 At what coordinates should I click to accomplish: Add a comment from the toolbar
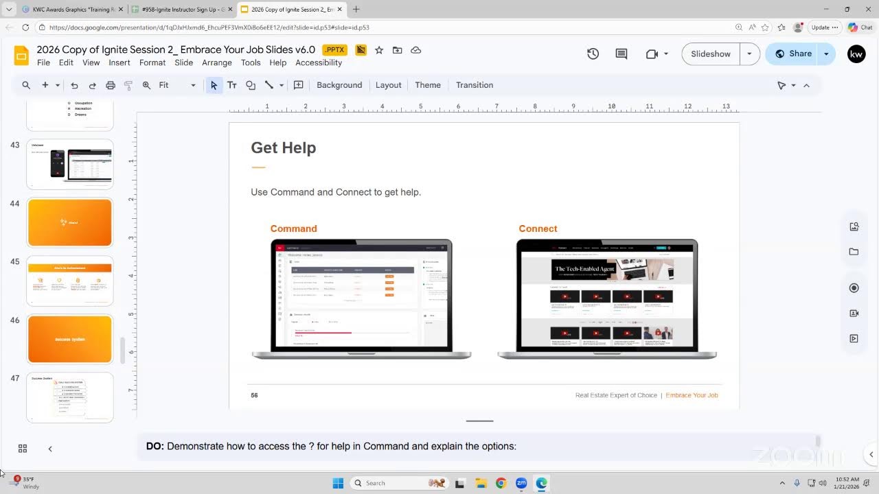pos(298,85)
